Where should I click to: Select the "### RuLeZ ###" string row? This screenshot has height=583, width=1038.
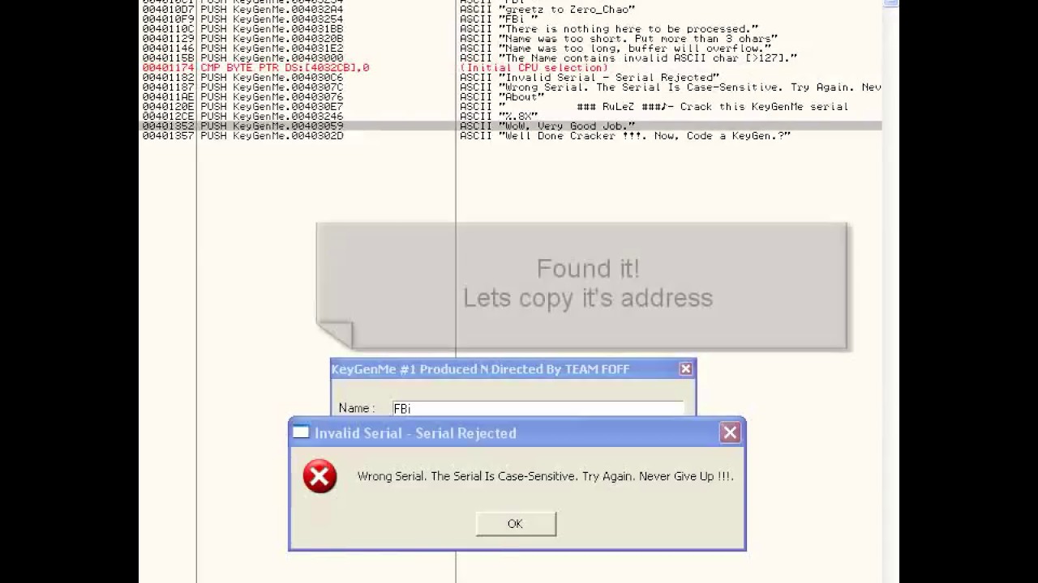654,107
